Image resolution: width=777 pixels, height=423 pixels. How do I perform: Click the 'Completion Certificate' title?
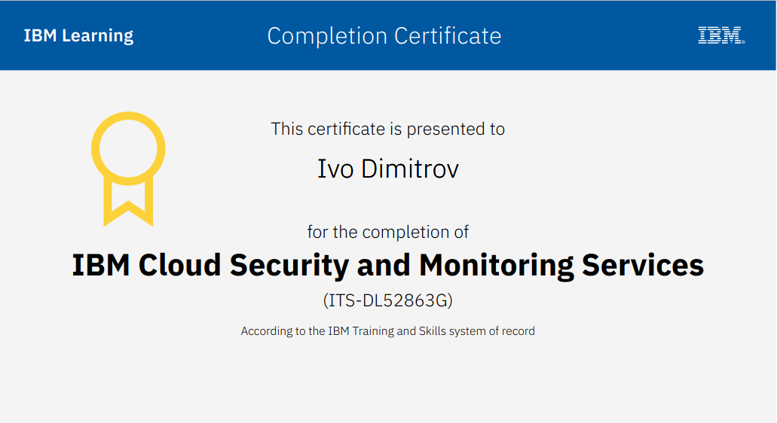pyautogui.click(x=384, y=35)
